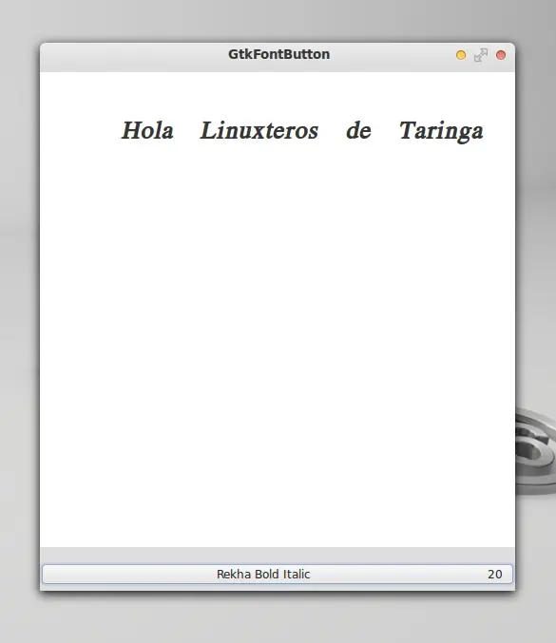556x643 pixels.
Task: Click the yellow minimize window button
Action: coord(461,55)
